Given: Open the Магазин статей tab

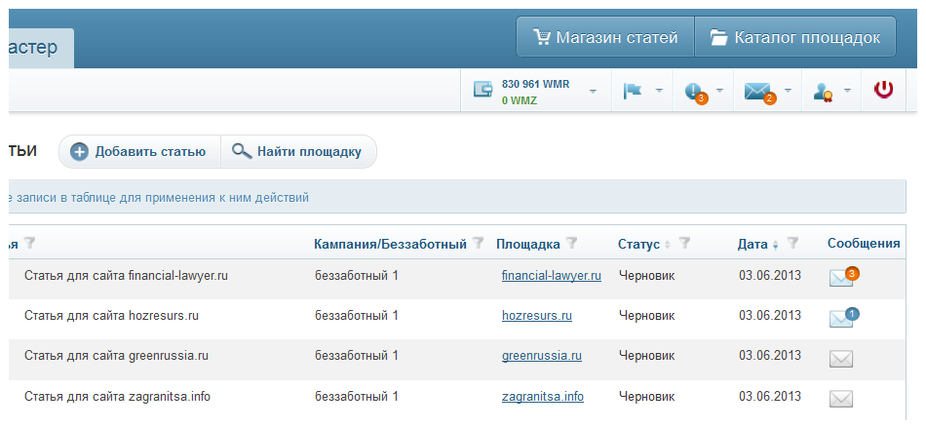Looking at the screenshot, I should pos(605,37).
